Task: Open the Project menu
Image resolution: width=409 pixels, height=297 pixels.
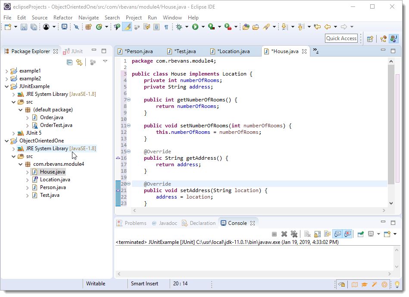Action: 134,18
